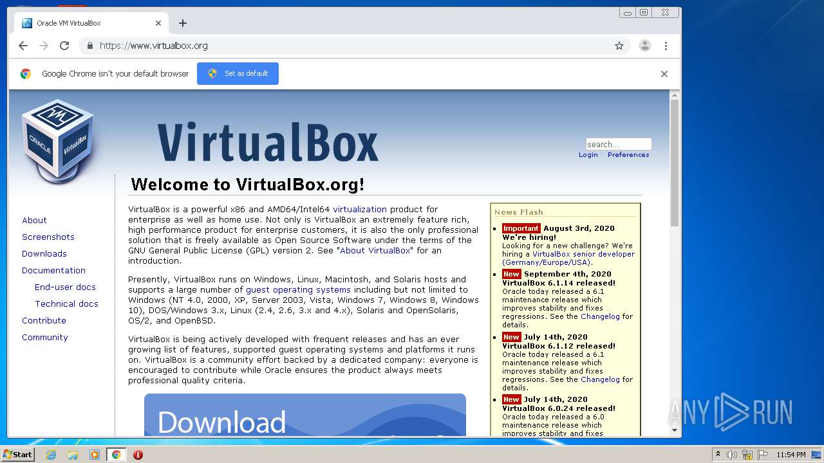Open Changelog link for VirtualBox 6.1.12
This screenshot has width=824, height=463.
click(600, 379)
